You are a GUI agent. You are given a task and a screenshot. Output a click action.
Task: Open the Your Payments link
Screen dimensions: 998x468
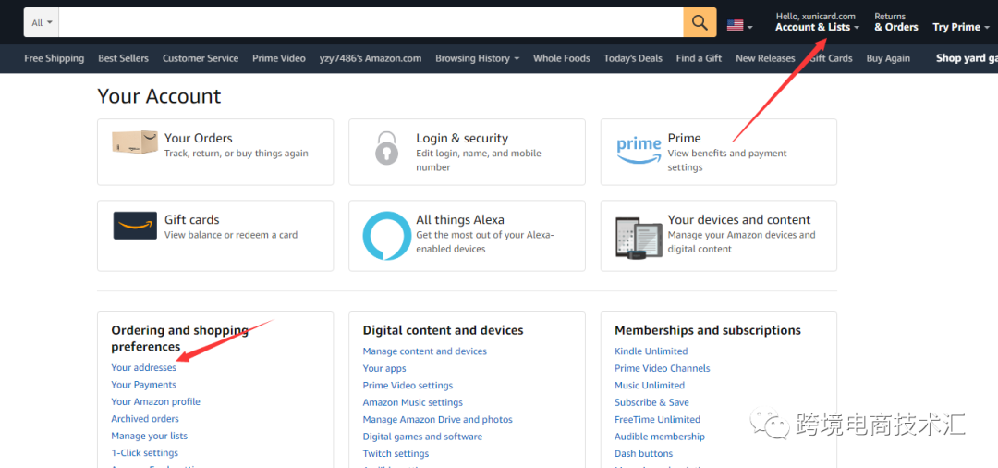pyautogui.click(x=144, y=385)
